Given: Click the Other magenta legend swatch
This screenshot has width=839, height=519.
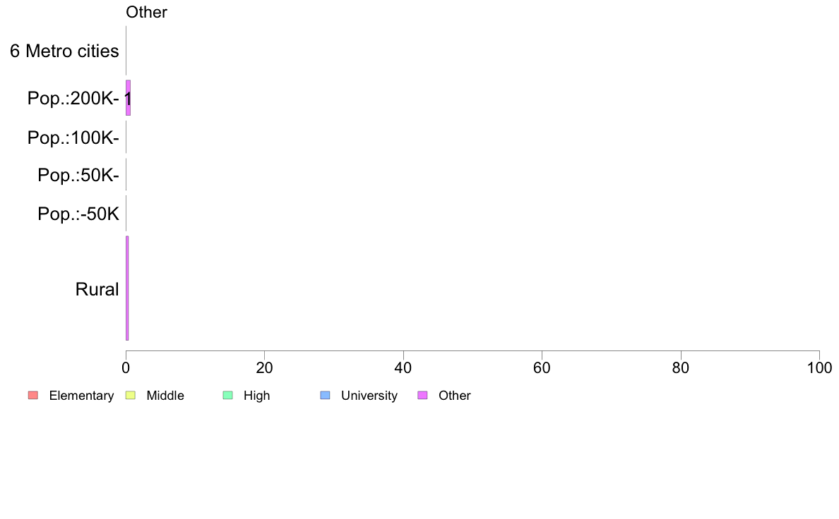Looking at the screenshot, I should click(423, 396).
